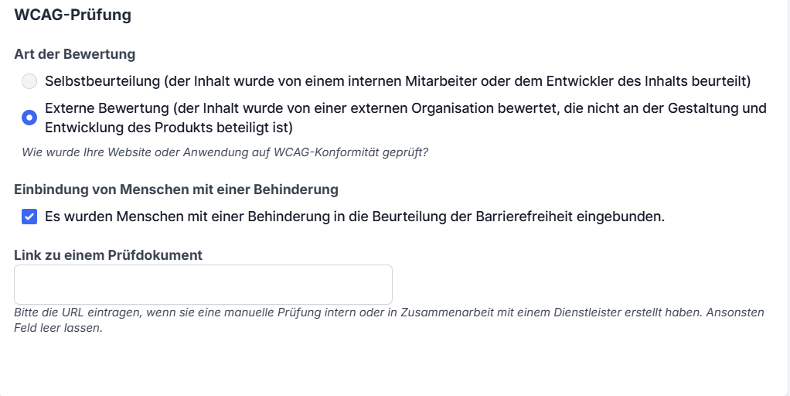Select the Selbstbeurteilung radio button
Screen dimensions: 790x396
click(29, 81)
